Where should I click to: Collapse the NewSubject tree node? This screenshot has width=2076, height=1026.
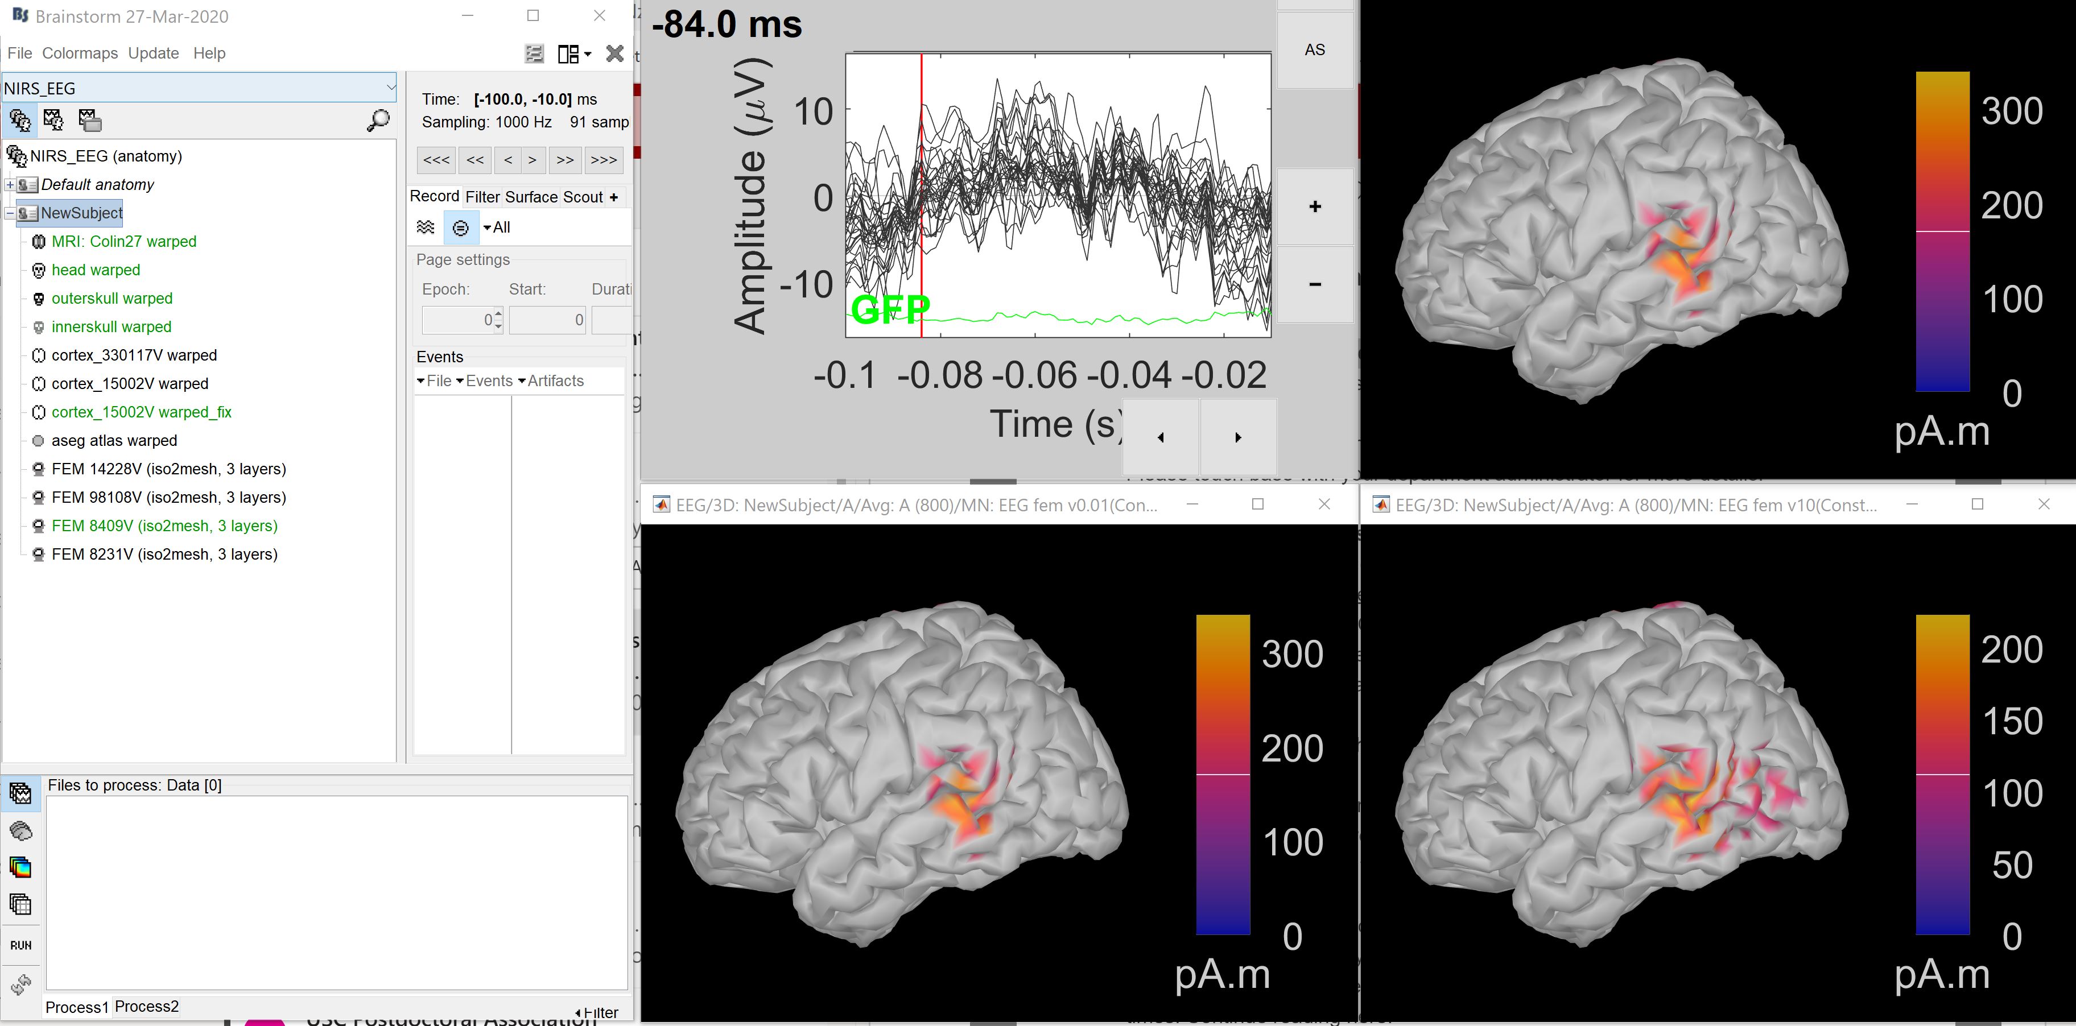click(x=9, y=213)
